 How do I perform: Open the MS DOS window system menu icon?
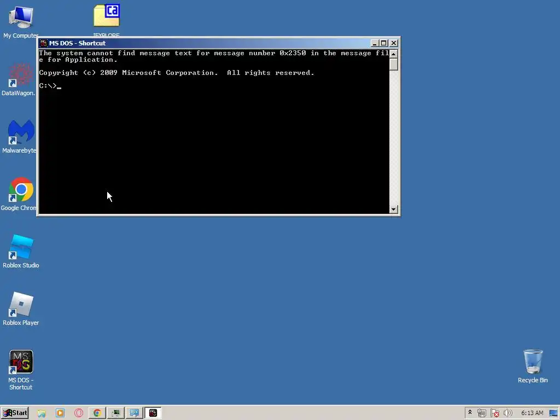click(x=44, y=43)
